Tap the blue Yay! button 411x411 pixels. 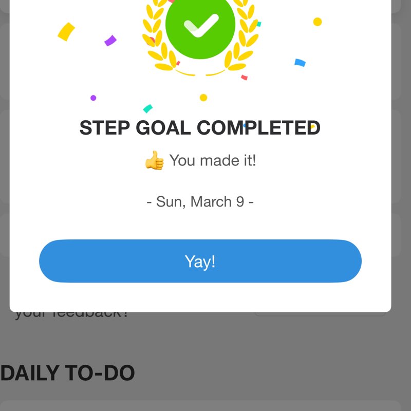tap(200, 261)
